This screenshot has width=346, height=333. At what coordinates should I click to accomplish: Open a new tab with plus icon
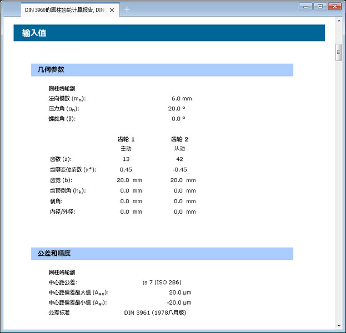[x=127, y=9]
